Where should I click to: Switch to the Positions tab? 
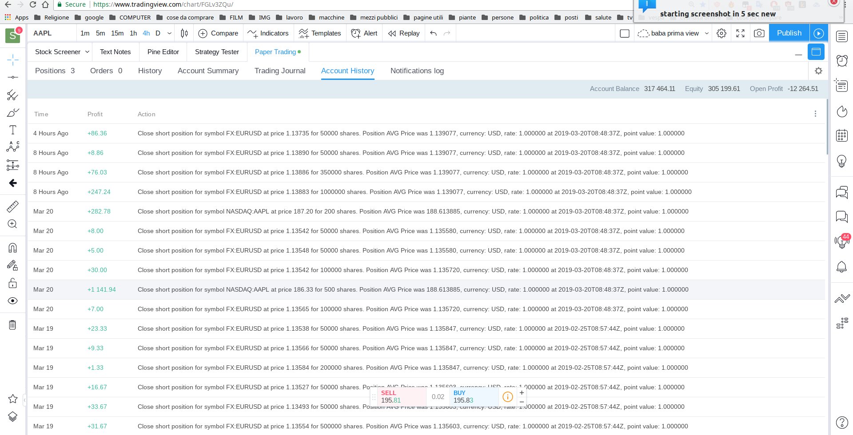coord(55,71)
